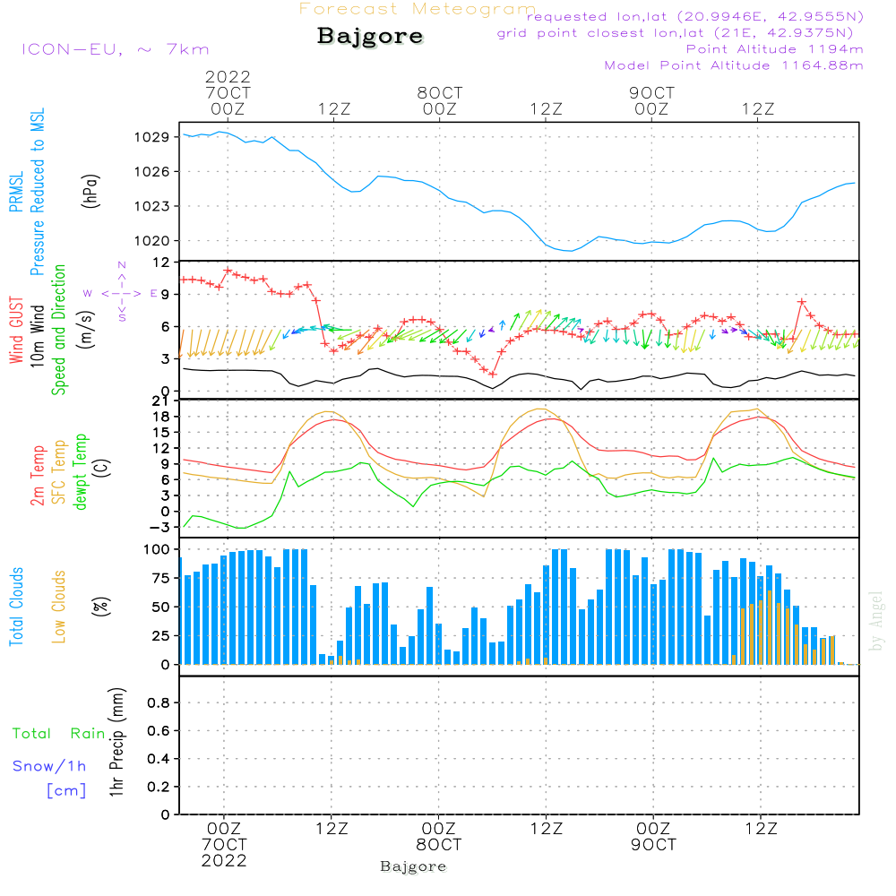Select the "requested lon,lat (20.9946E, 42.9555N)" line
Viewport: 896px width, 896px height.
click(x=695, y=16)
